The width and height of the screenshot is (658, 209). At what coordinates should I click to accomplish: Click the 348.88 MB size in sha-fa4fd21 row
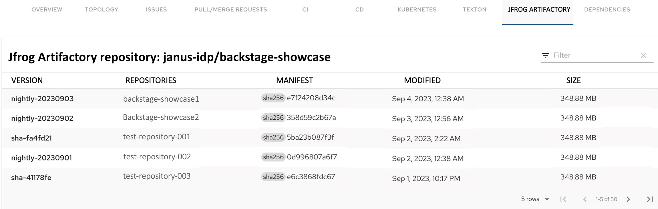pyautogui.click(x=578, y=138)
